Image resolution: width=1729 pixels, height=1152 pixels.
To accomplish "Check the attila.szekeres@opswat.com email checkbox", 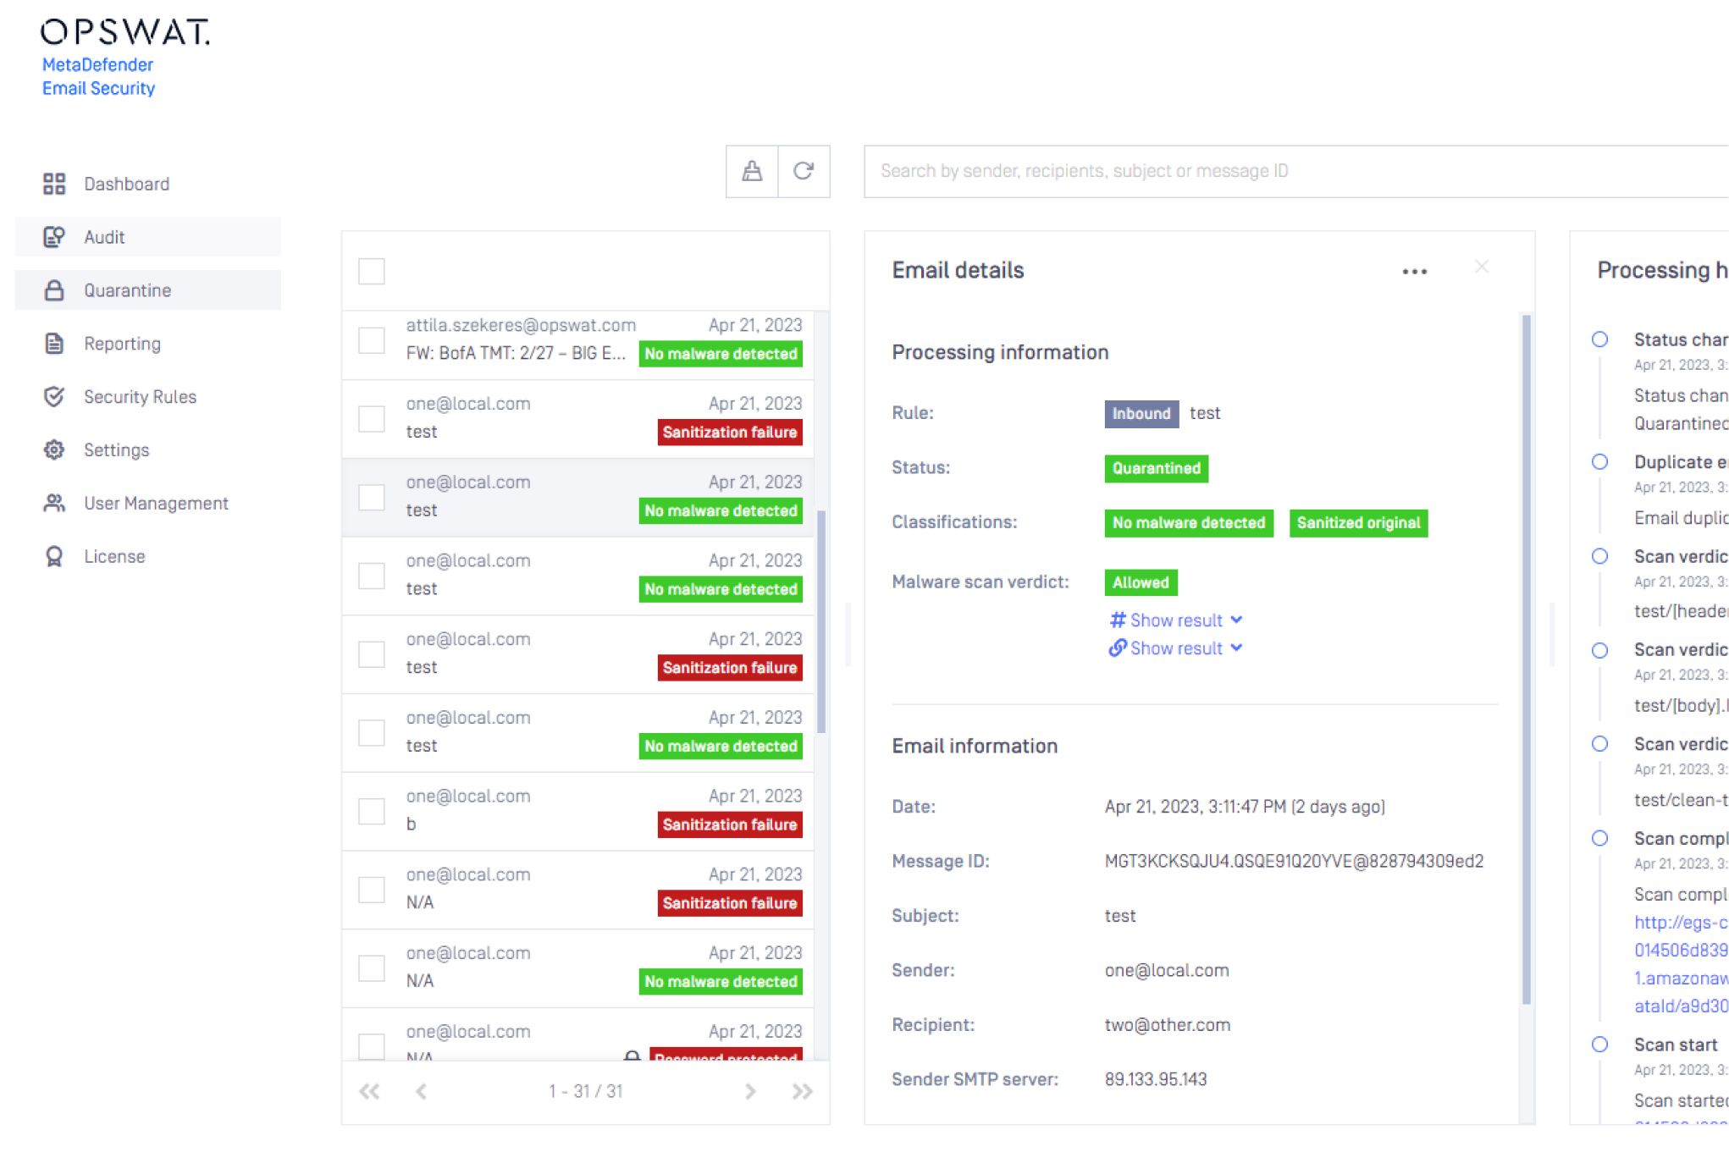I will (x=372, y=340).
